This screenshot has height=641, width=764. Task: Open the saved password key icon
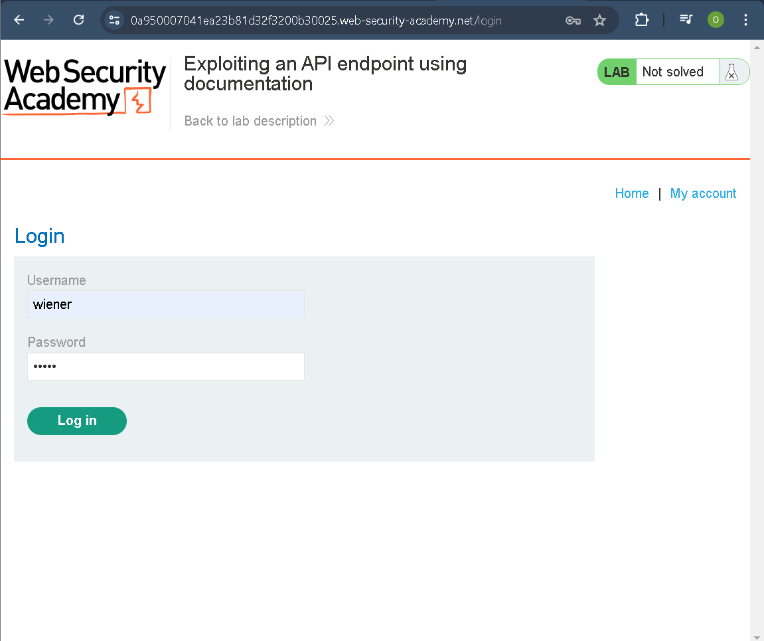click(573, 21)
